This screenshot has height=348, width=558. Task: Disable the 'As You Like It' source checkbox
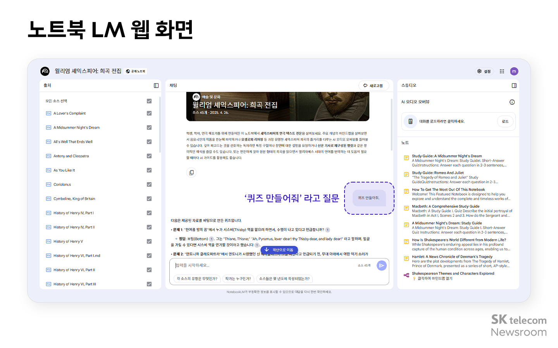coord(149,170)
